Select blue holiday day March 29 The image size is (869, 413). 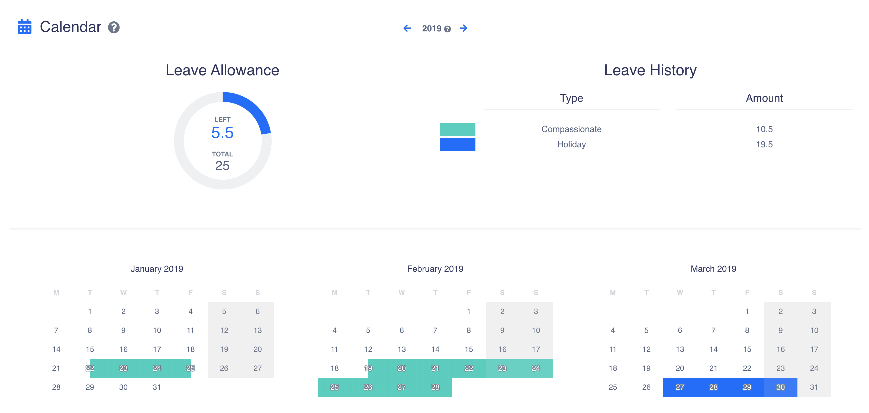pos(747,387)
